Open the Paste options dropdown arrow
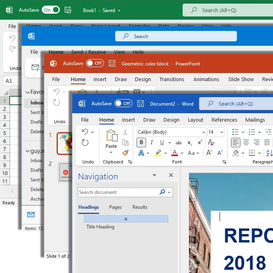This screenshot has height=273, width=273. click(111, 153)
